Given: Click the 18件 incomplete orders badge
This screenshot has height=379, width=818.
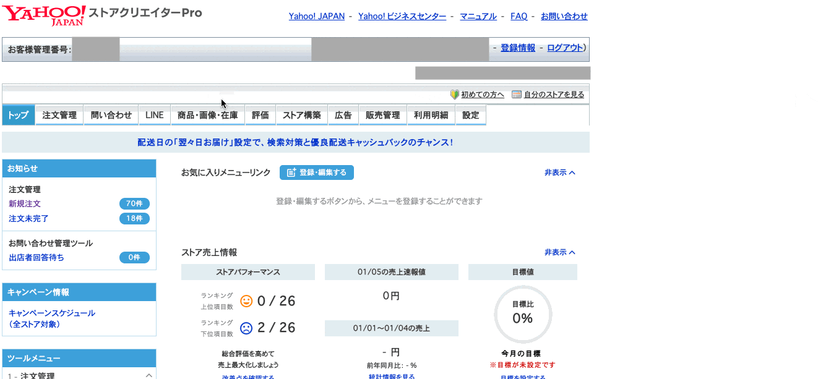Looking at the screenshot, I should coord(134,219).
